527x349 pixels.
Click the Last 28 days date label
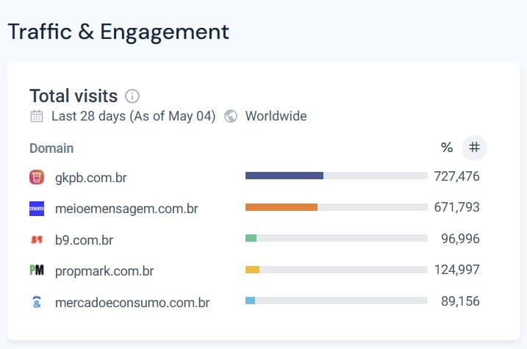click(134, 116)
